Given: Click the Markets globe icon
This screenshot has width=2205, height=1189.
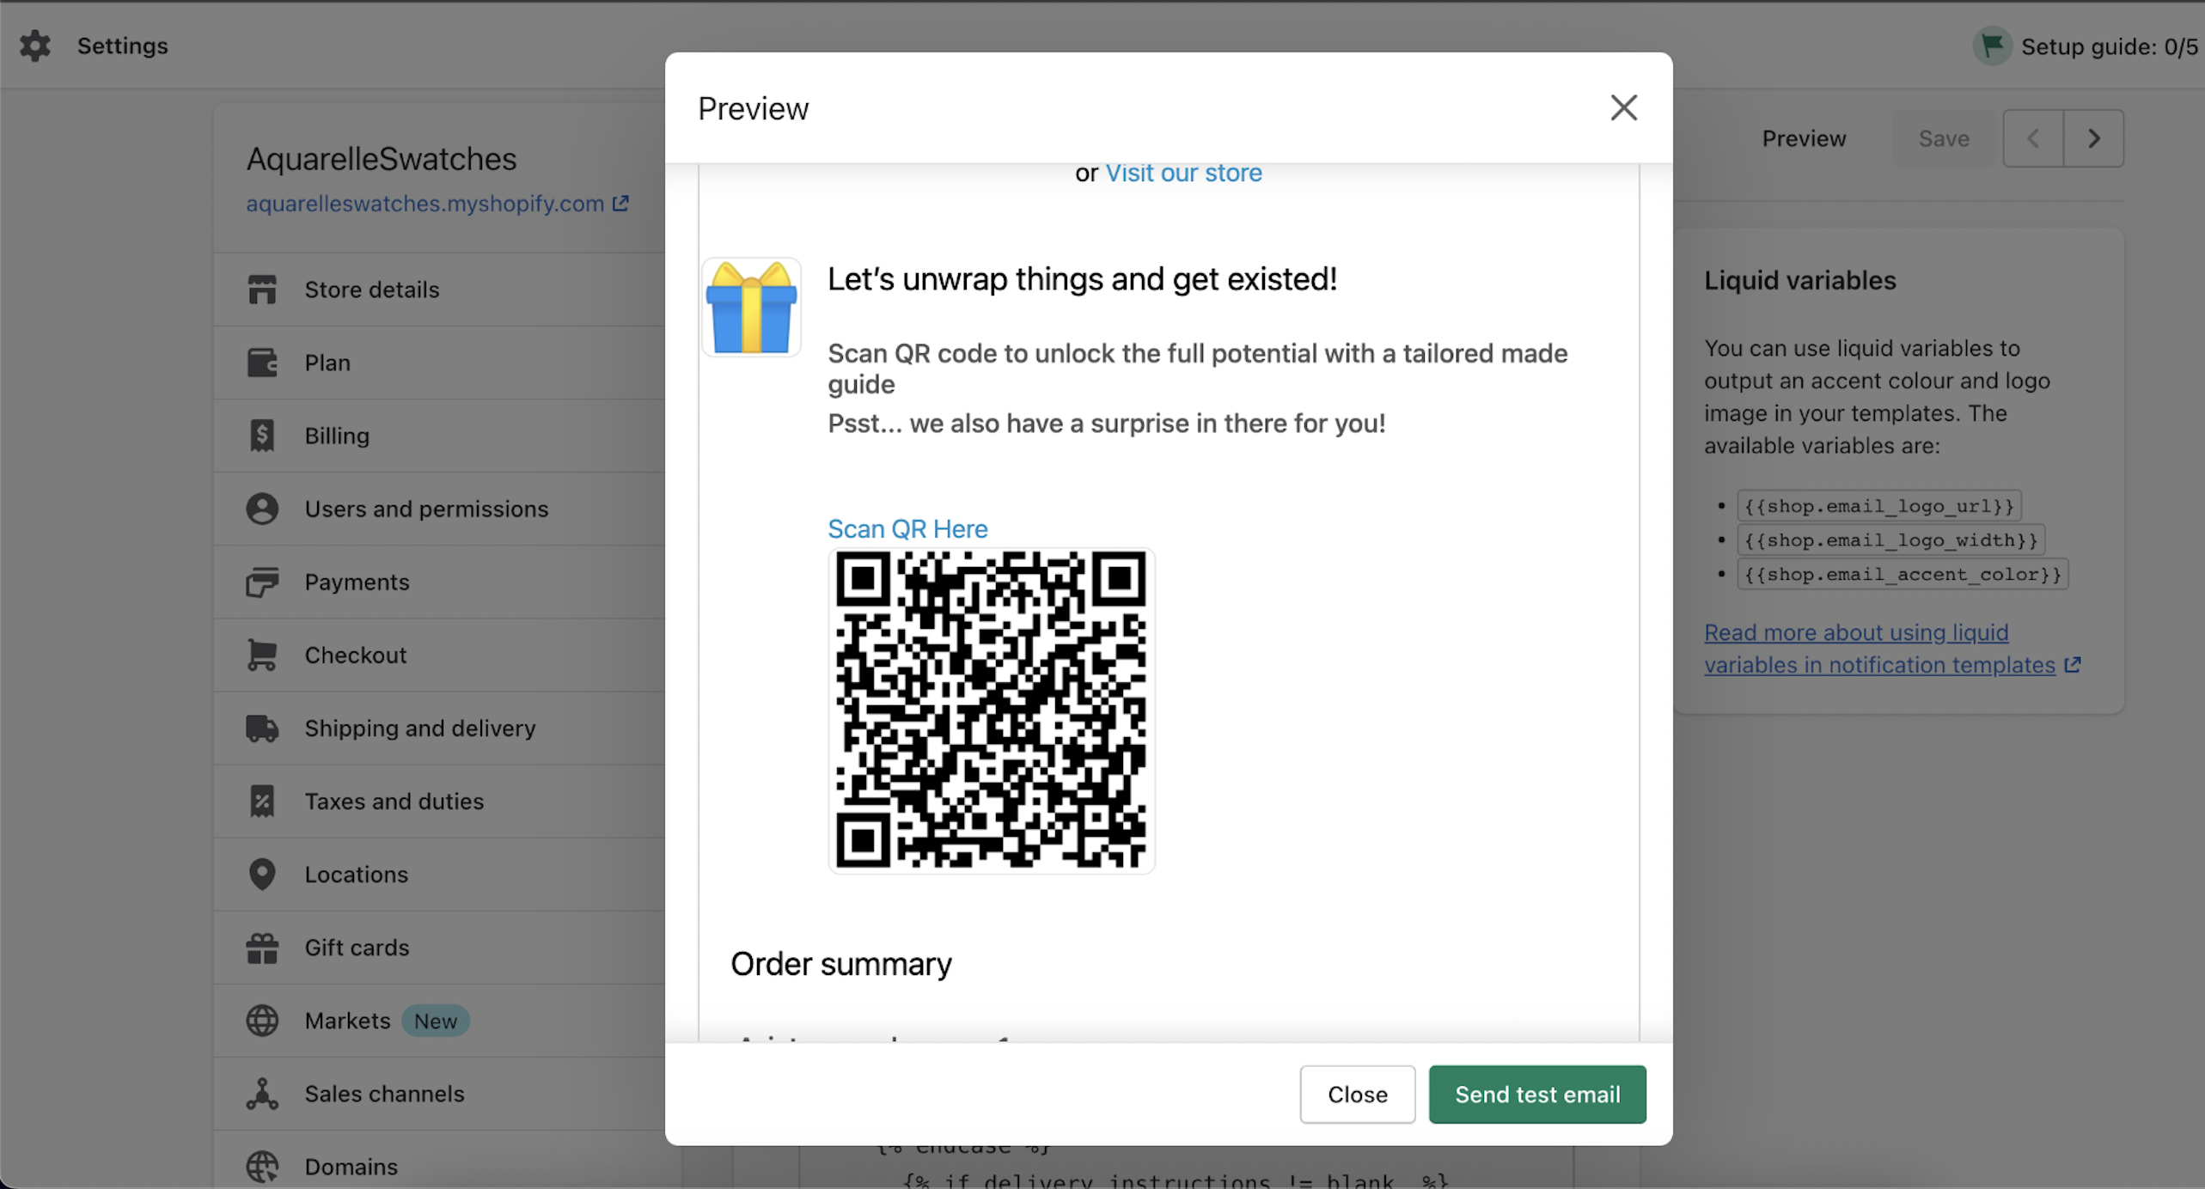Looking at the screenshot, I should (x=262, y=1021).
